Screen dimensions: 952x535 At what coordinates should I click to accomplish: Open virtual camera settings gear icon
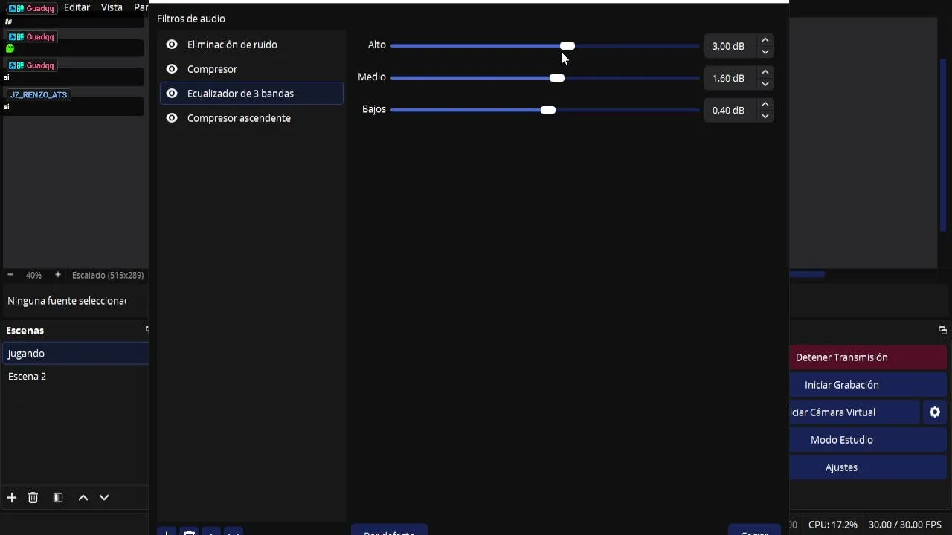[x=935, y=412]
